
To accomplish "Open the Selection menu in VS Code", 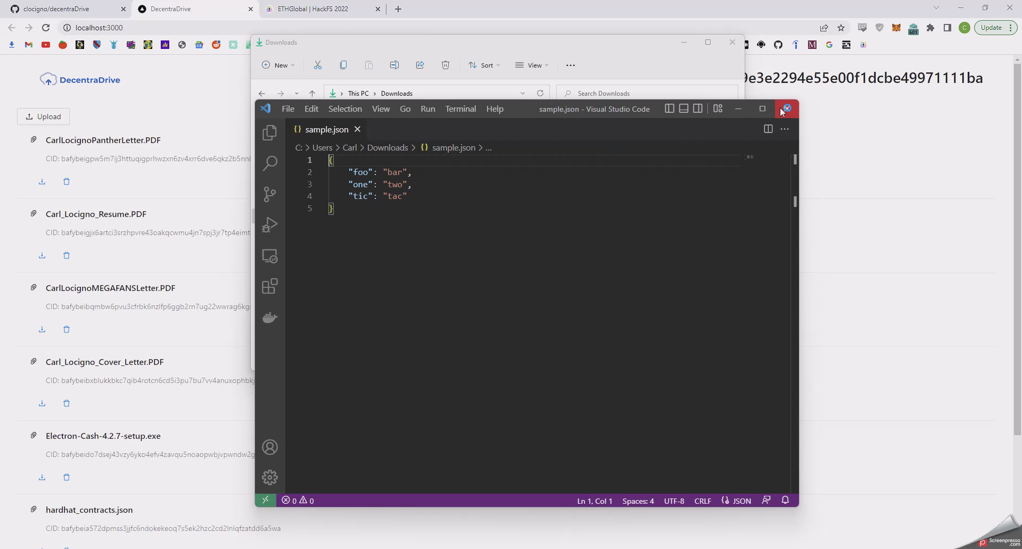I will pyautogui.click(x=345, y=109).
